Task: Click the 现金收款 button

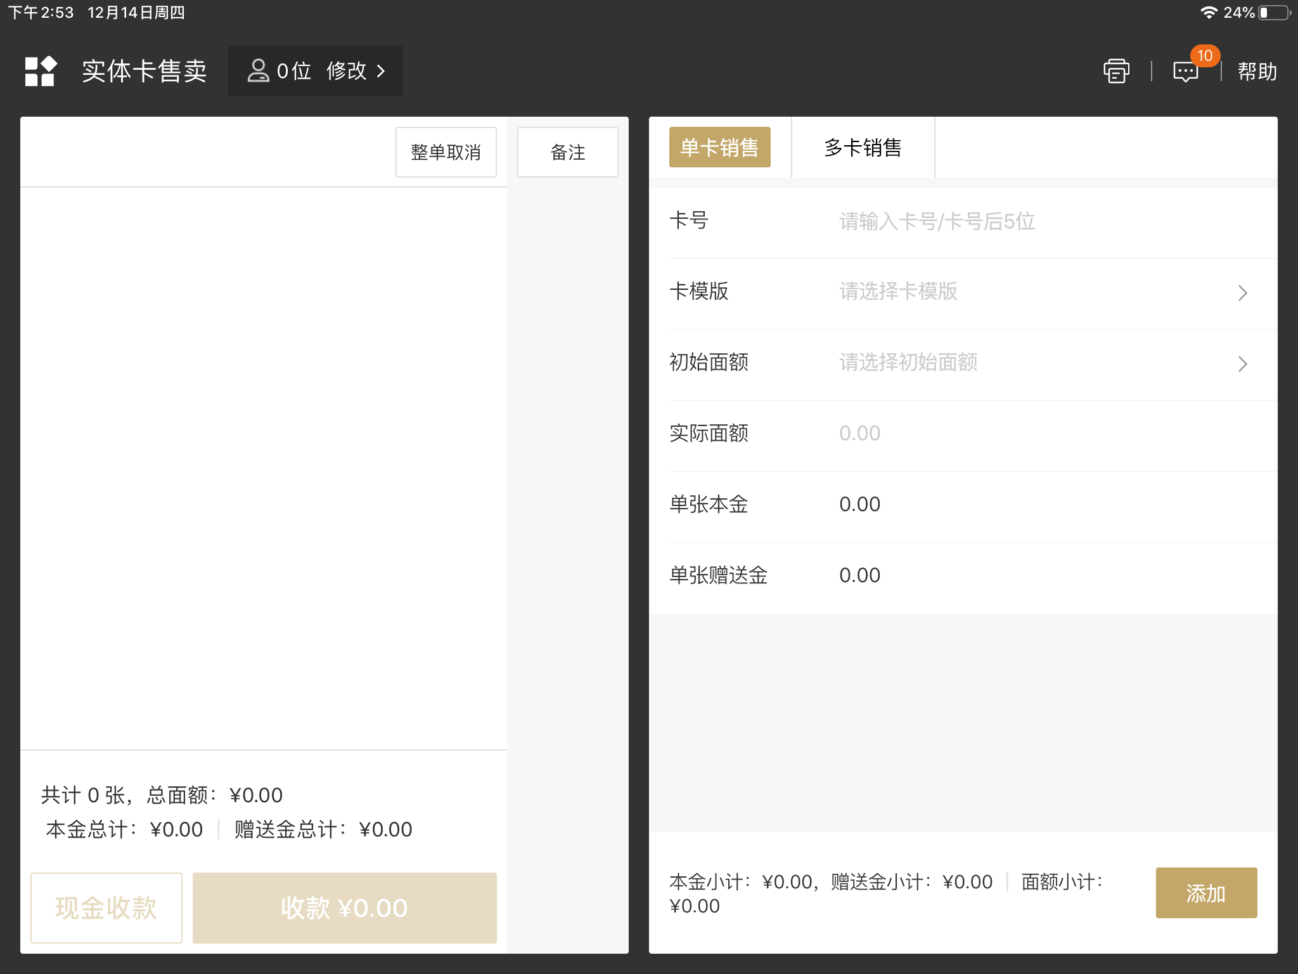Action: click(x=106, y=907)
